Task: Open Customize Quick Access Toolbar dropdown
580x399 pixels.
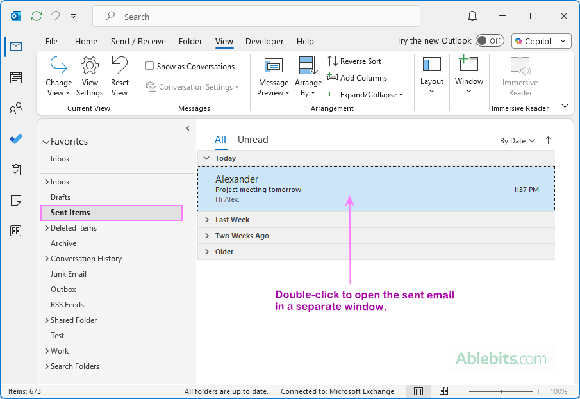Action: coord(74,16)
